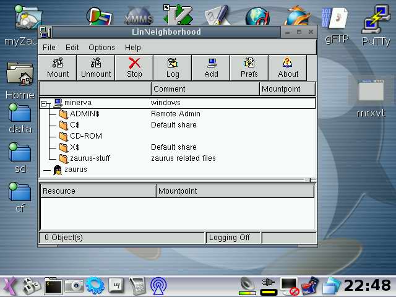
Task: Collapse the minerva tree node
Action: coord(45,103)
